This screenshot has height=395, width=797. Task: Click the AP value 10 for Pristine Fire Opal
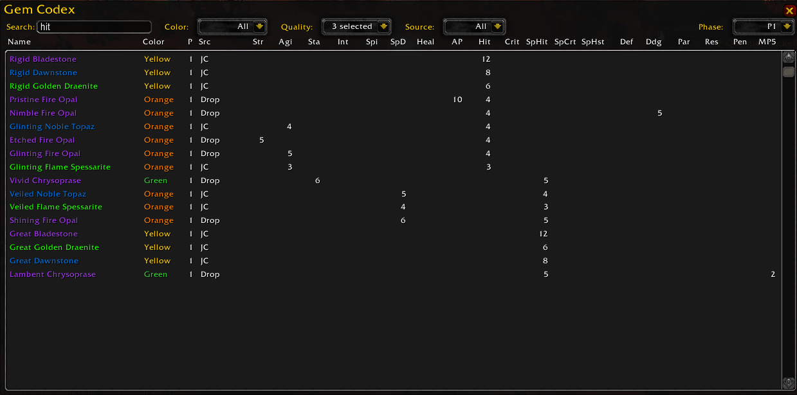[x=457, y=100]
